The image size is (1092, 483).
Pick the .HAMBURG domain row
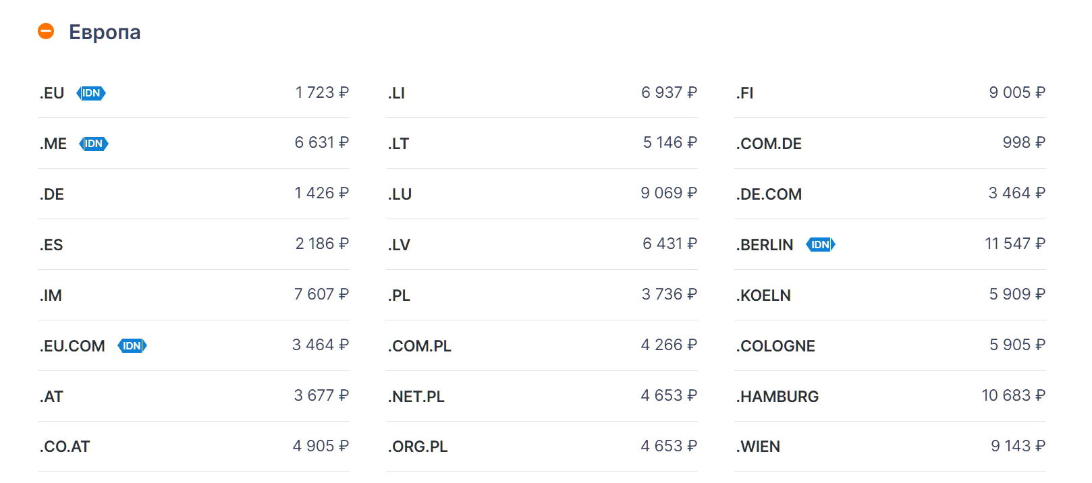click(890, 396)
